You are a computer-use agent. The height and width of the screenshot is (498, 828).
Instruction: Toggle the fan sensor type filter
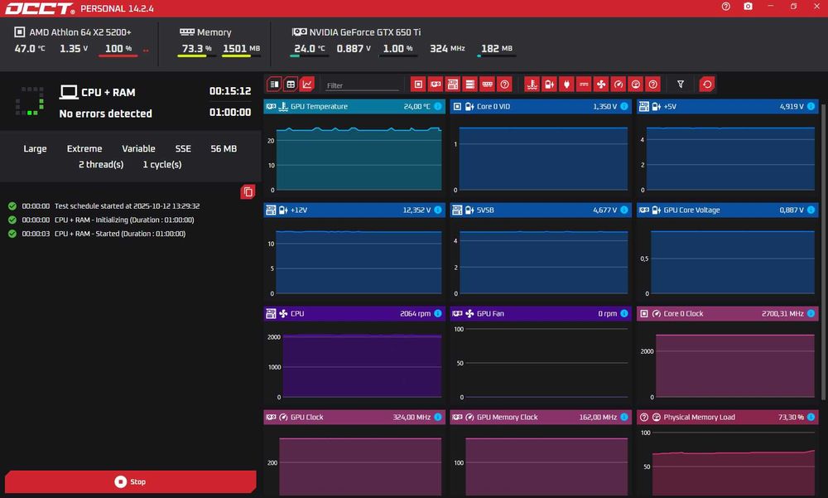point(601,84)
